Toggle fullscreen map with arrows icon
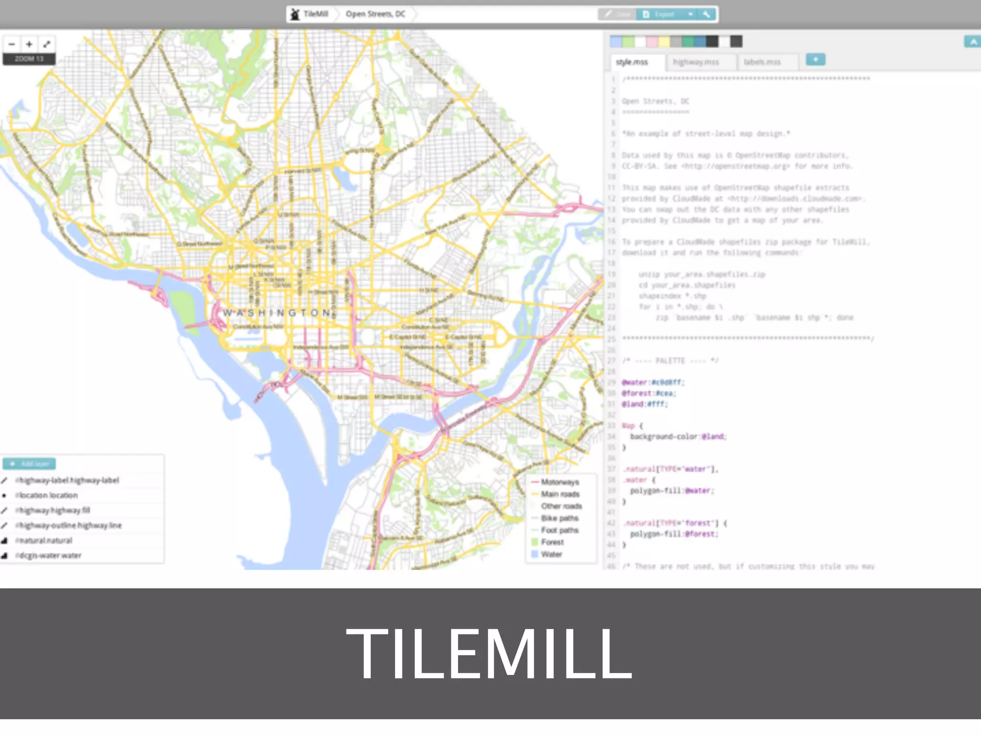The height and width of the screenshot is (736, 981). click(46, 44)
